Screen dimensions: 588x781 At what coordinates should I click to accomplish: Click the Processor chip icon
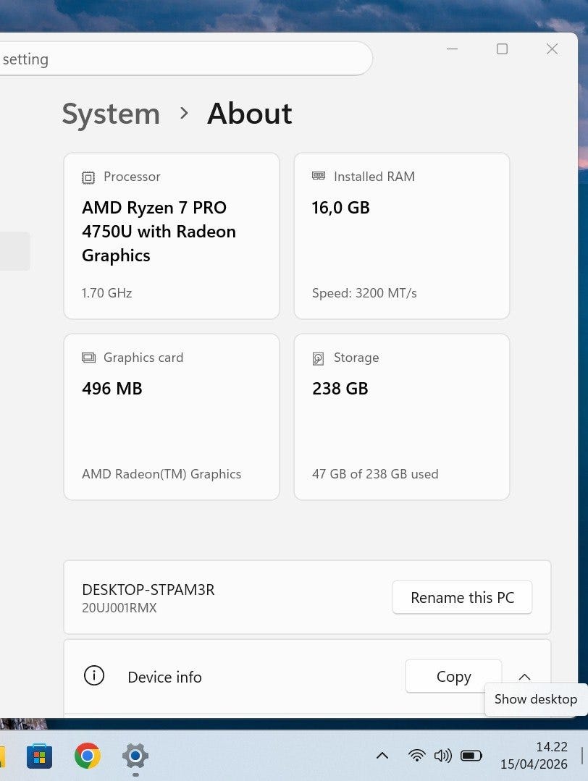88,177
